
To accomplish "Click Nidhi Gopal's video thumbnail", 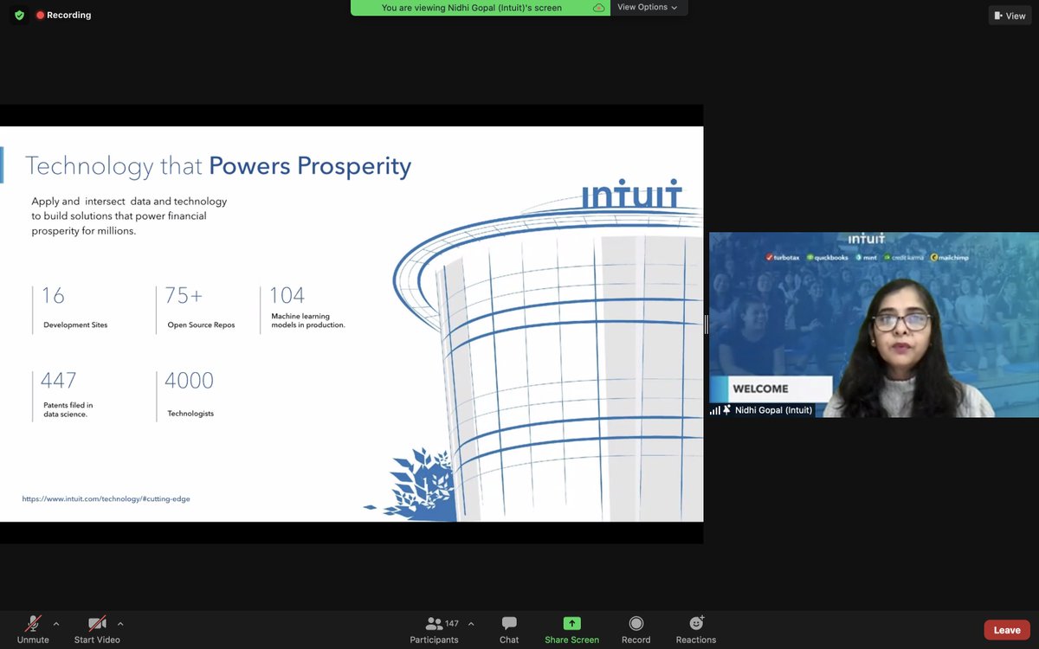I will pyautogui.click(x=874, y=324).
